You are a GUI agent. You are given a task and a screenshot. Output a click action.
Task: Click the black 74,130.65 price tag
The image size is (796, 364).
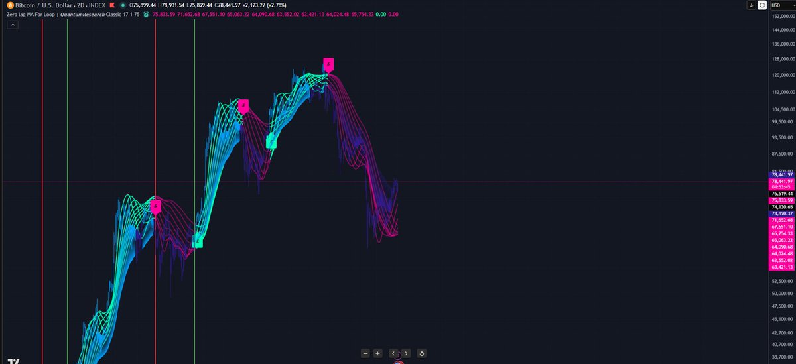click(x=781, y=207)
